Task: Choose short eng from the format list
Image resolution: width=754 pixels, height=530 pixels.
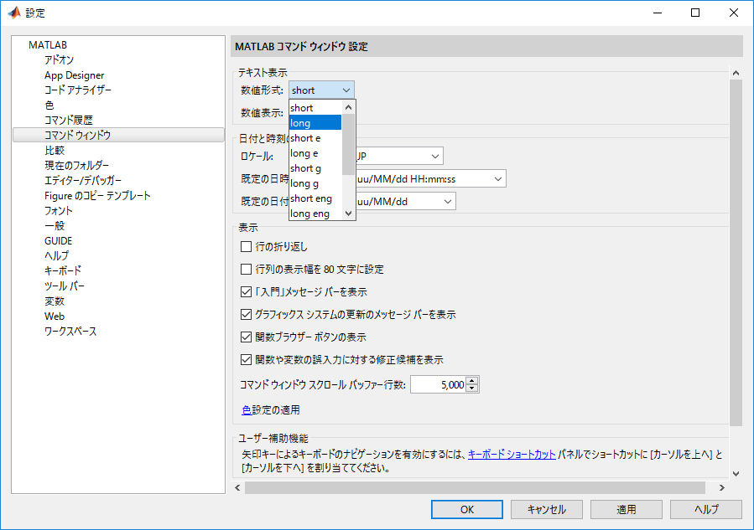Action: click(315, 198)
